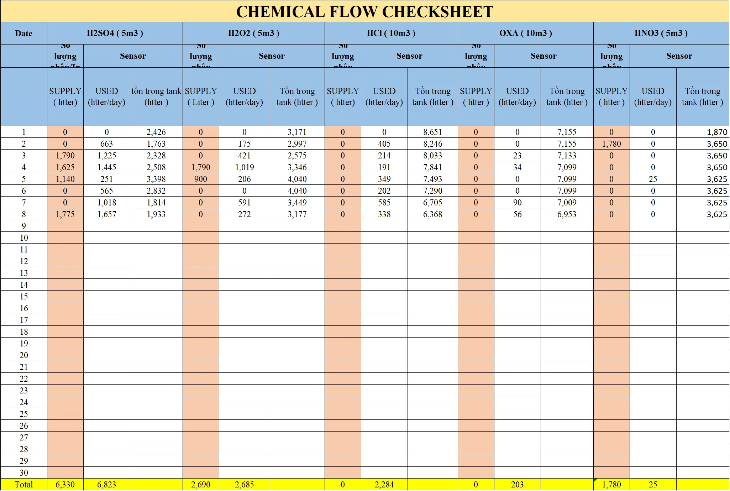
Task: Select the Total row label
Action: [x=24, y=485]
